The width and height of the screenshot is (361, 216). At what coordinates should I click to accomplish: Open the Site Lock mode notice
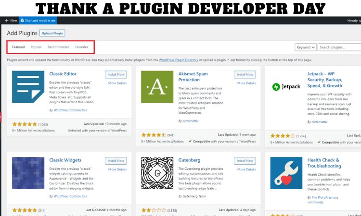tap(38, 21)
